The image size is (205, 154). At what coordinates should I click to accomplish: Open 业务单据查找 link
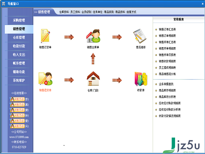166,84
